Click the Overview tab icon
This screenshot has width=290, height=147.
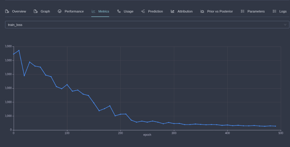(x=7, y=11)
